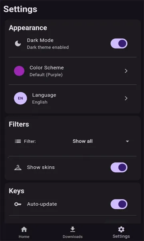Turn off the Dark Mode switch
The height and width of the screenshot is (241, 144).
coord(119,43)
